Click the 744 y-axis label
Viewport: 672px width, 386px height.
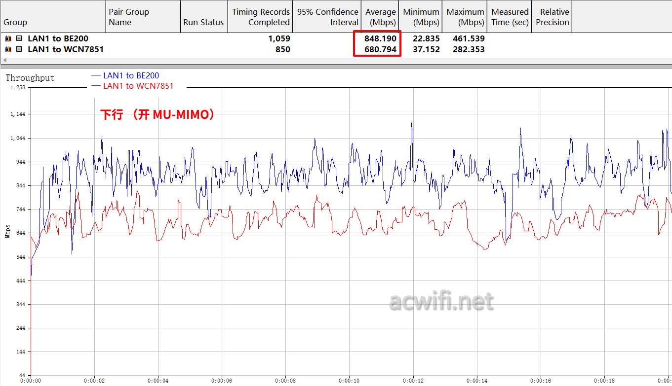tap(20, 209)
